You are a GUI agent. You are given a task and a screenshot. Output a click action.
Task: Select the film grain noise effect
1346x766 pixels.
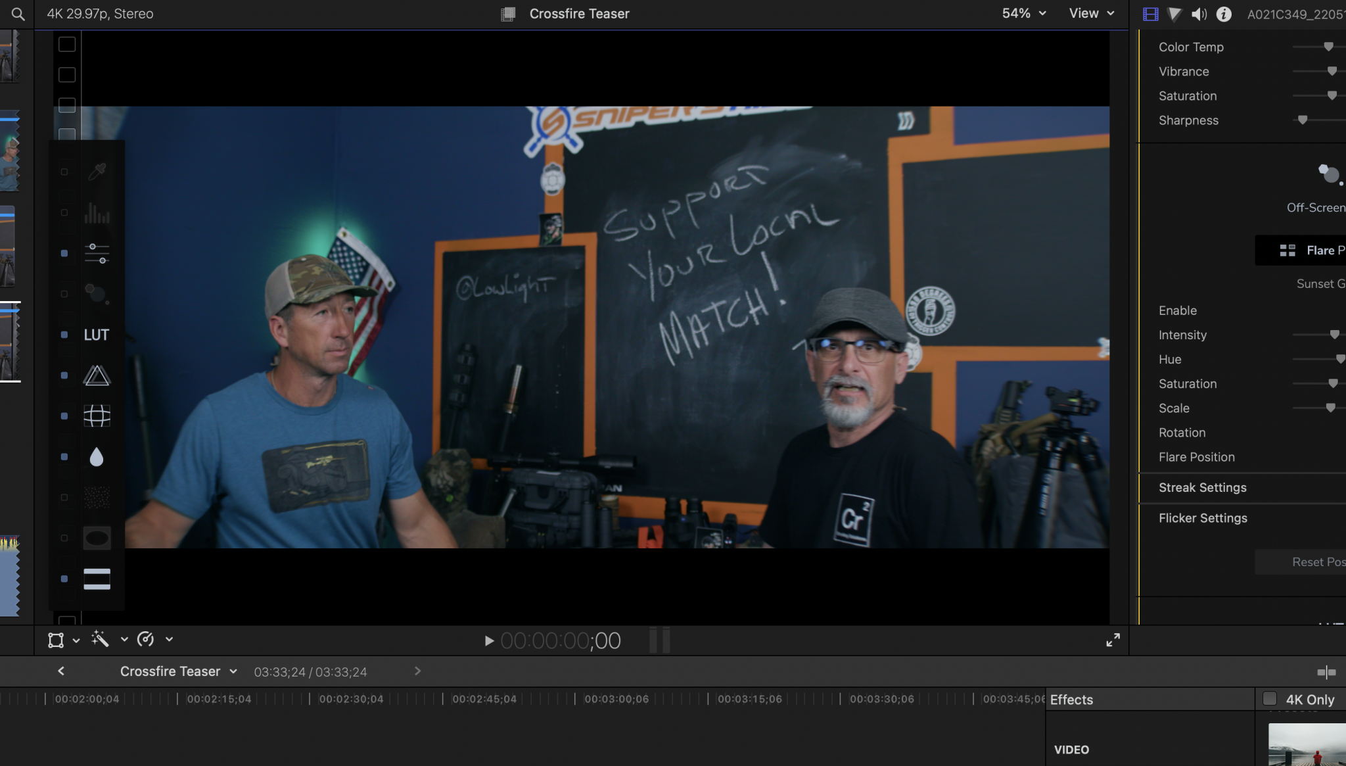point(97,498)
